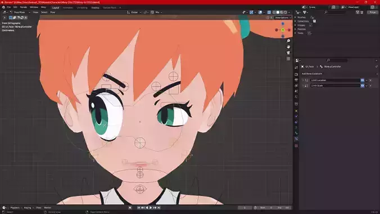The height and width of the screenshot is (214, 380).
Task: Toggle Limit Location constraint visibility eye
Action: click(x=363, y=80)
